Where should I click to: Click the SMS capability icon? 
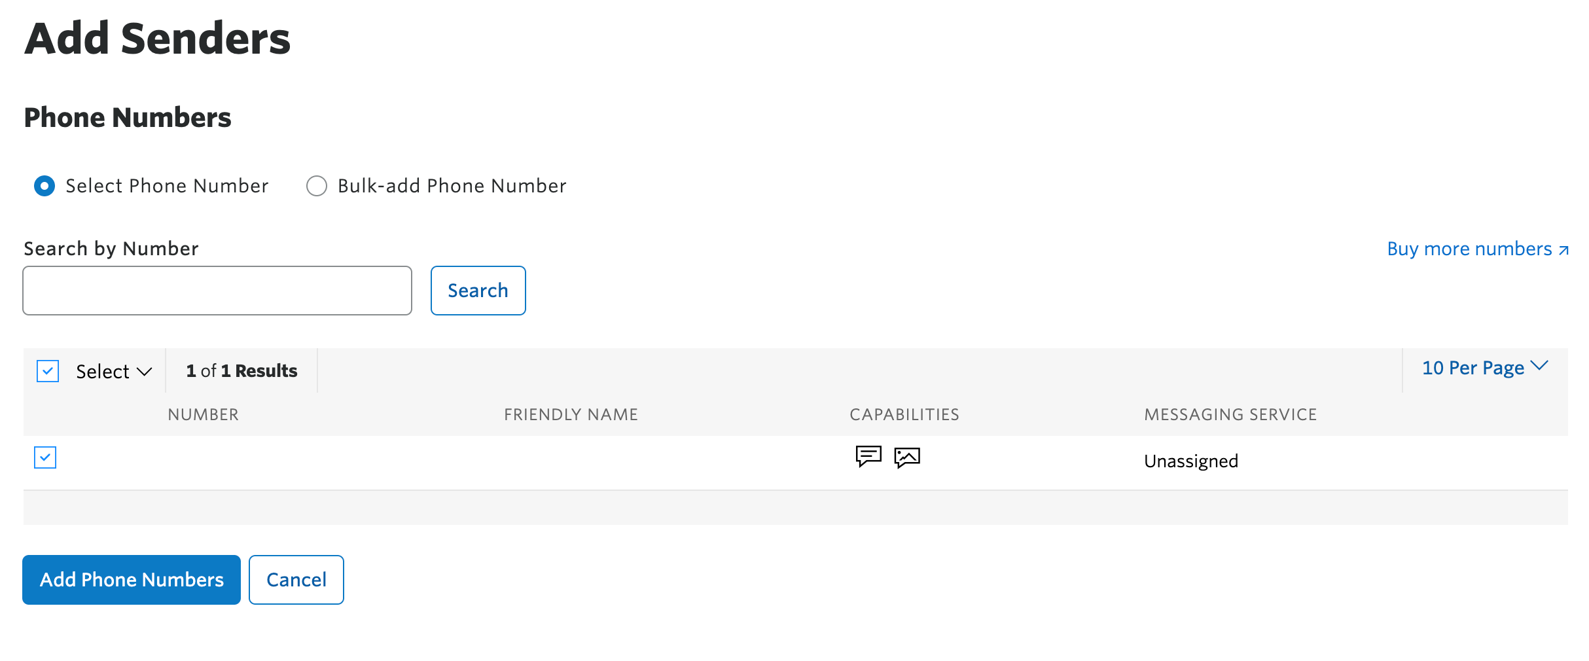869,457
